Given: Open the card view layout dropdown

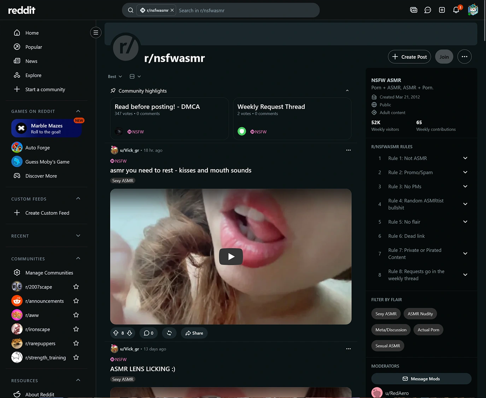Looking at the screenshot, I should [x=135, y=76].
